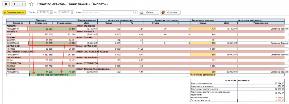Select the Заявка № column header

point(18,23)
